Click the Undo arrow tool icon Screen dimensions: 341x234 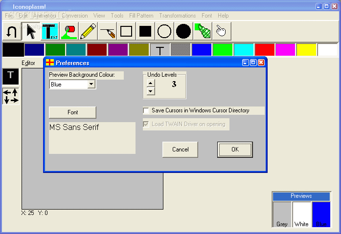[x=12, y=31]
